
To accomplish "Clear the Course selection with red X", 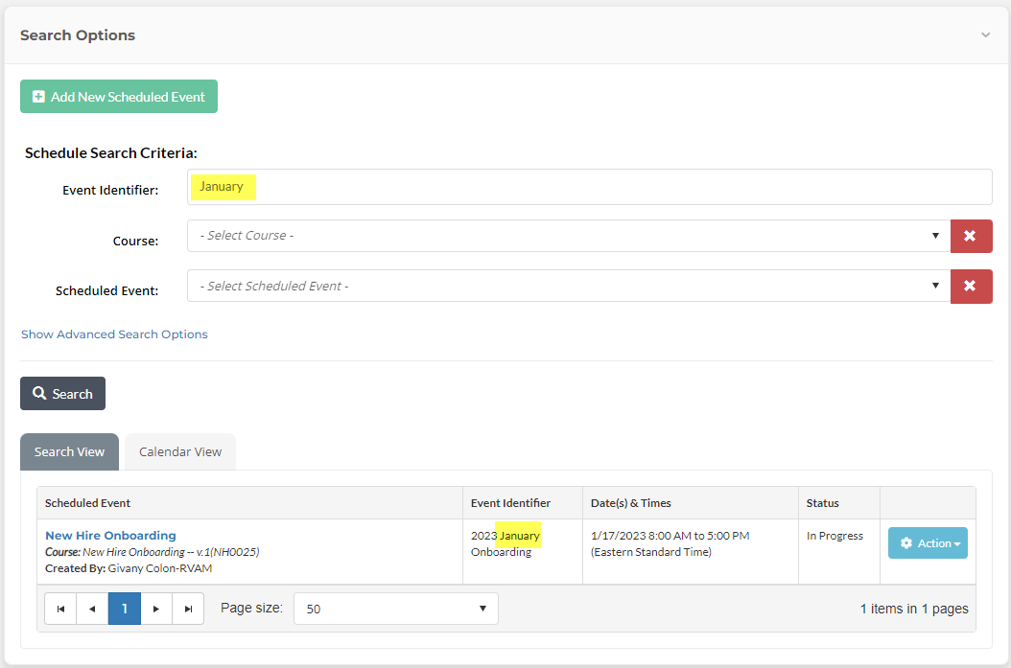I will (x=971, y=236).
